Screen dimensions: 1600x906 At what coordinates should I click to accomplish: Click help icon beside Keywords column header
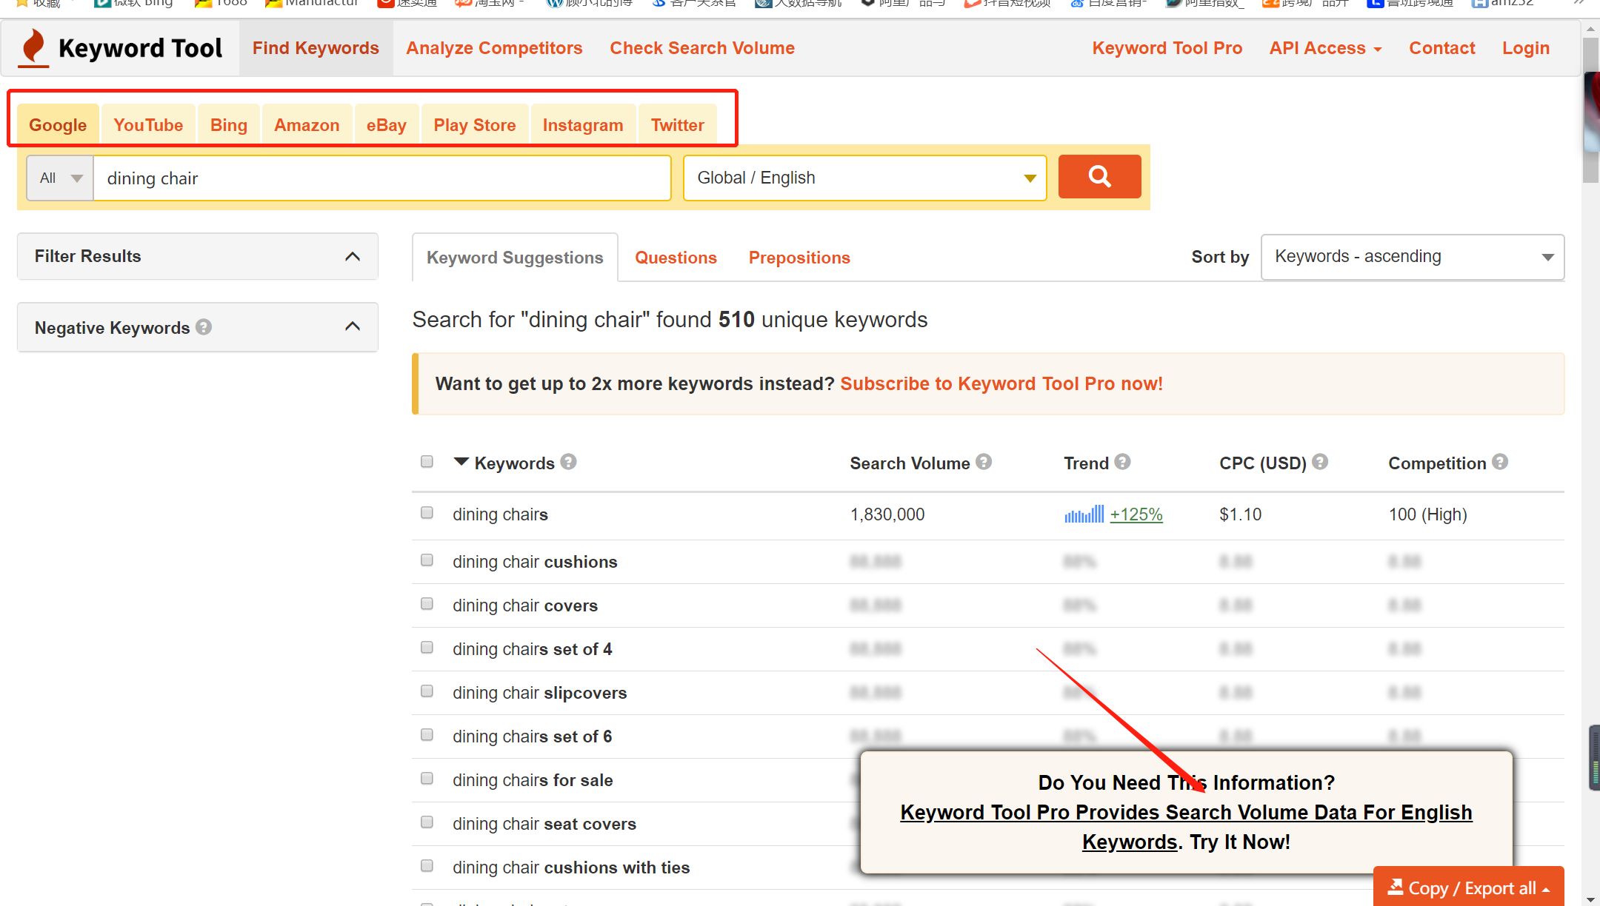pos(568,462)
